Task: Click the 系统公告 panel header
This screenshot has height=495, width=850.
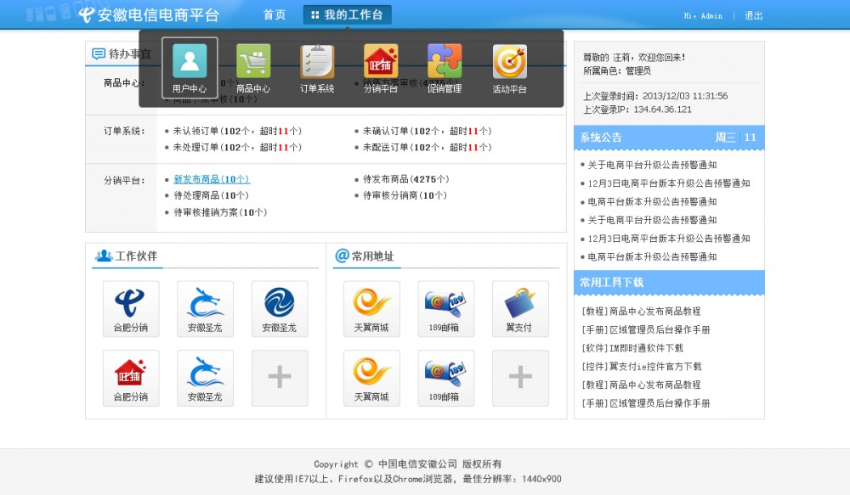Action: [669, 138]
